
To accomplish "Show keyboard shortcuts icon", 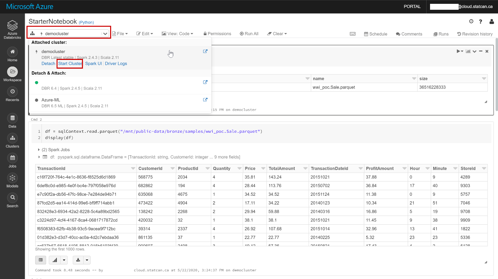I will (x=353, y=34).
